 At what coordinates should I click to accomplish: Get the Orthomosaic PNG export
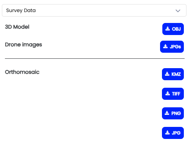(173, 113)
